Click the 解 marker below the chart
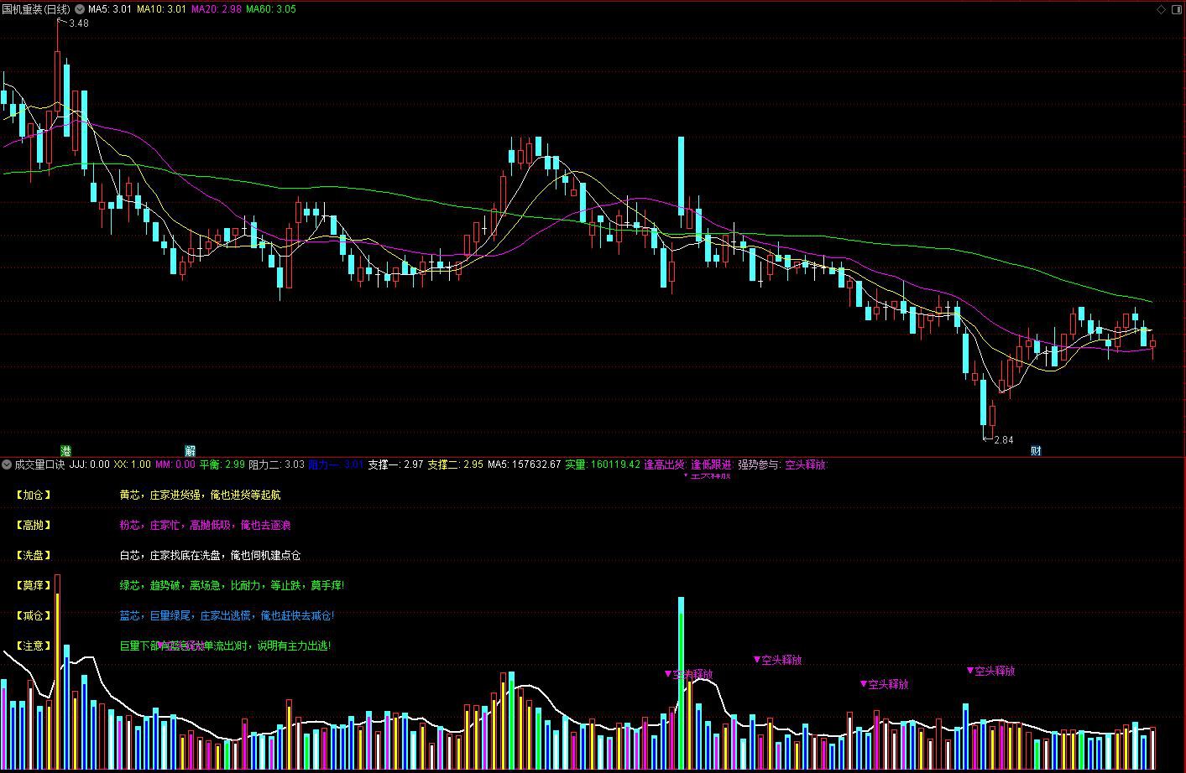Screen dimensions: 1186x773 (x=191, y=451)
